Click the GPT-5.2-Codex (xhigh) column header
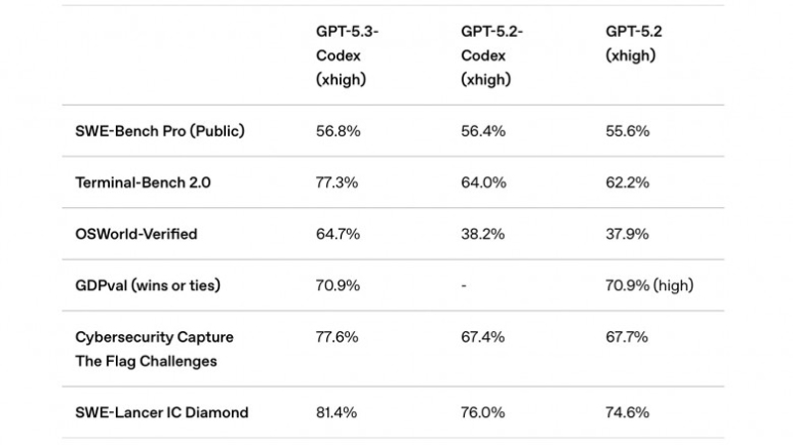This screenshot has width=793, height=445. 492,56
